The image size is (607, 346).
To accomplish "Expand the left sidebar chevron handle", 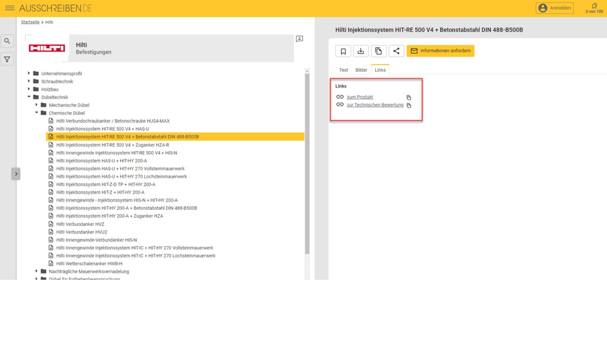I will click(16, 174).
